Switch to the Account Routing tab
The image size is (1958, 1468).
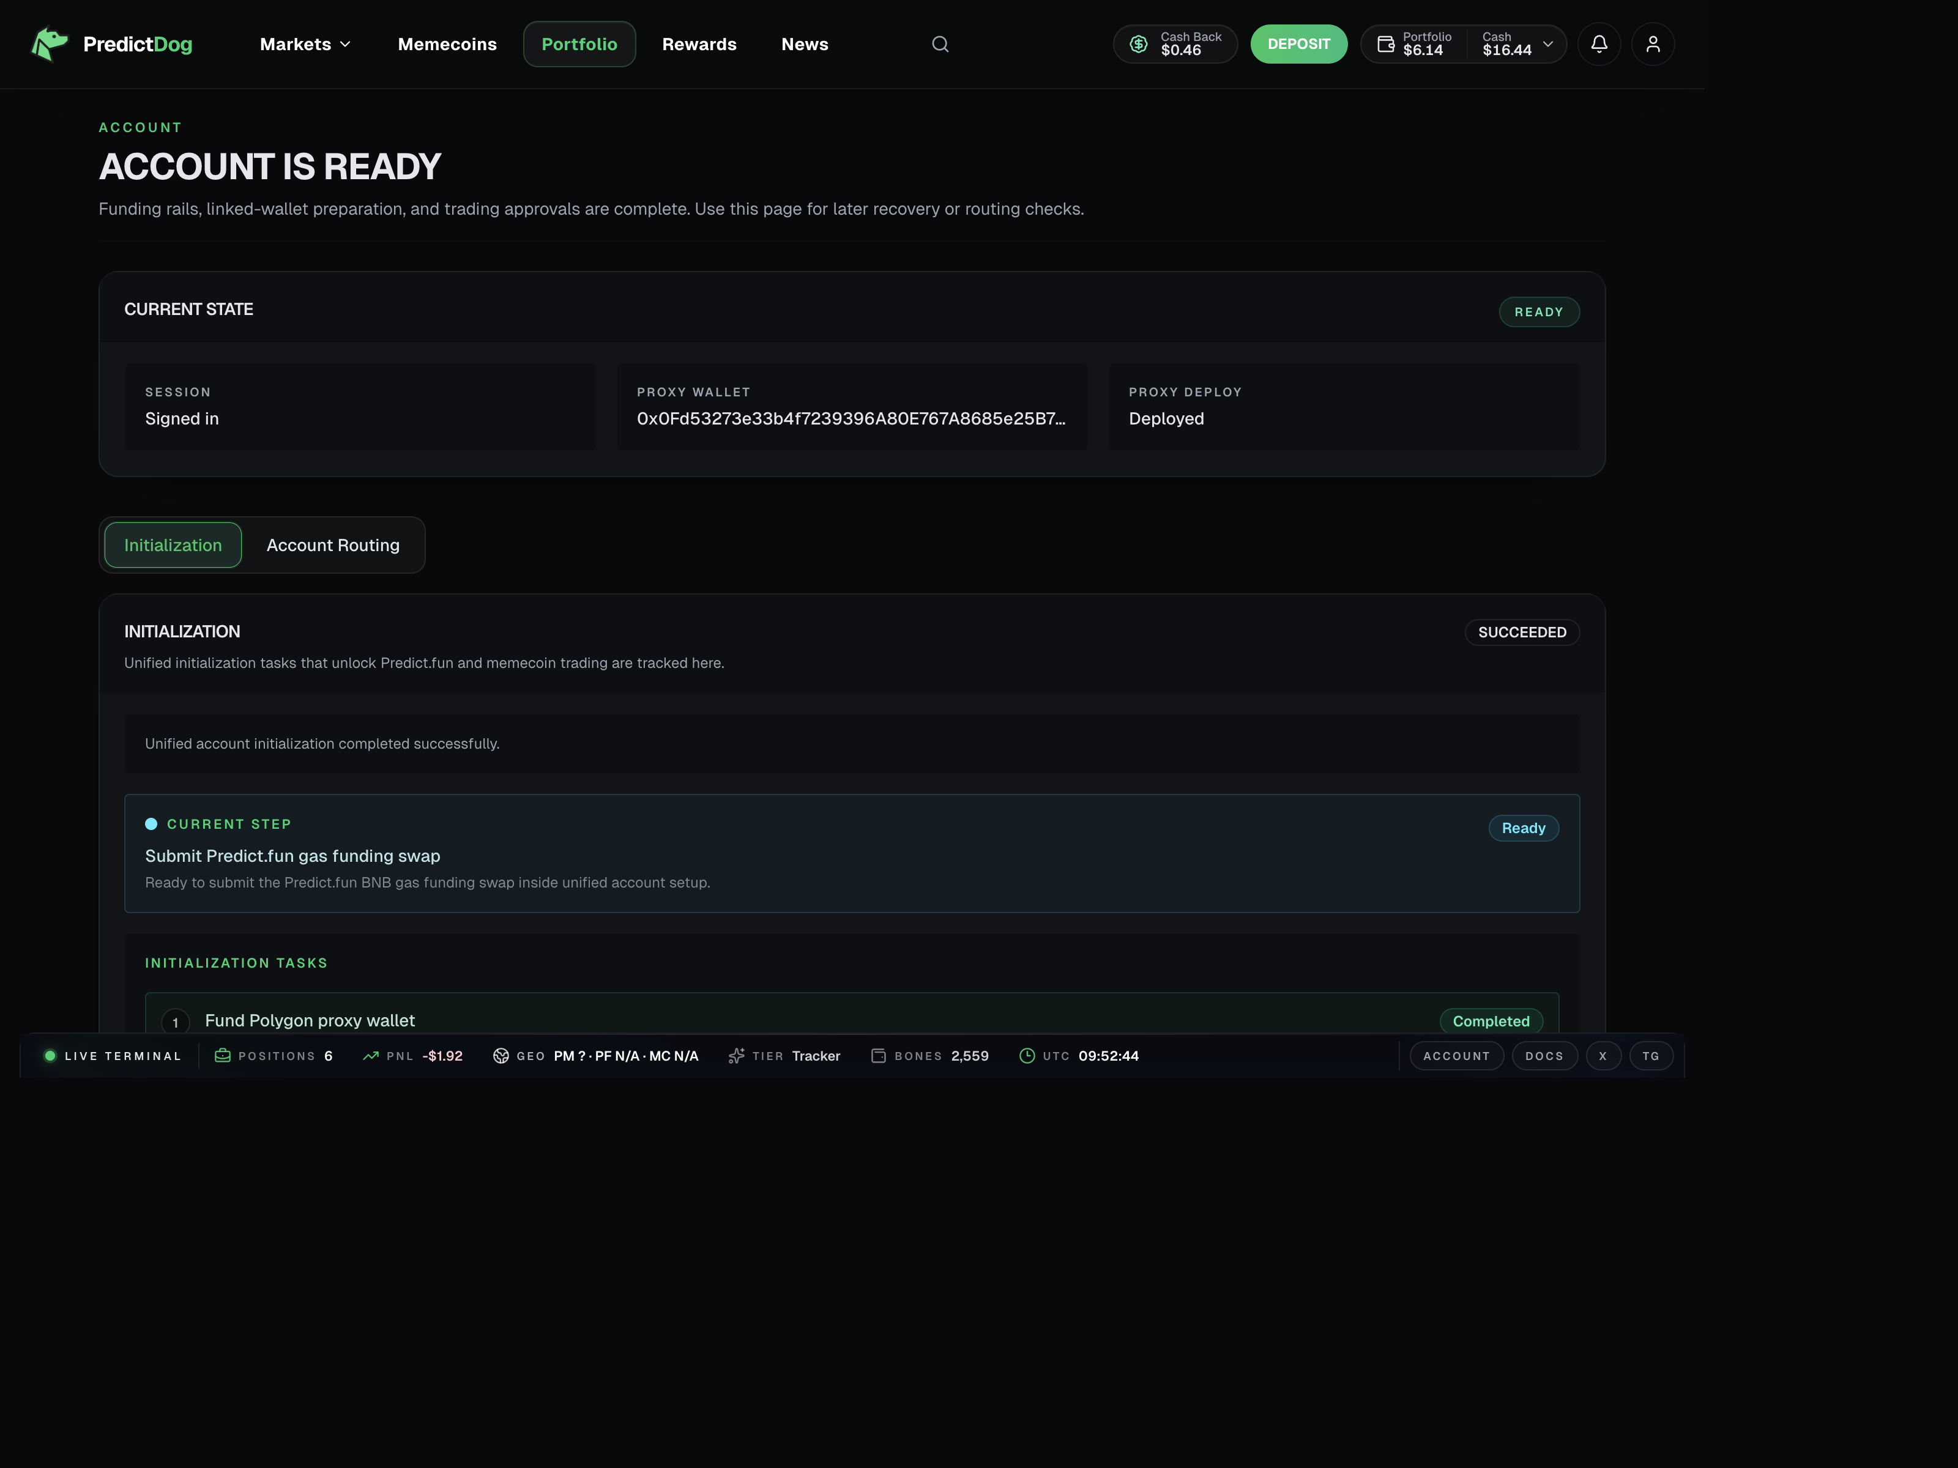[333, 545]
